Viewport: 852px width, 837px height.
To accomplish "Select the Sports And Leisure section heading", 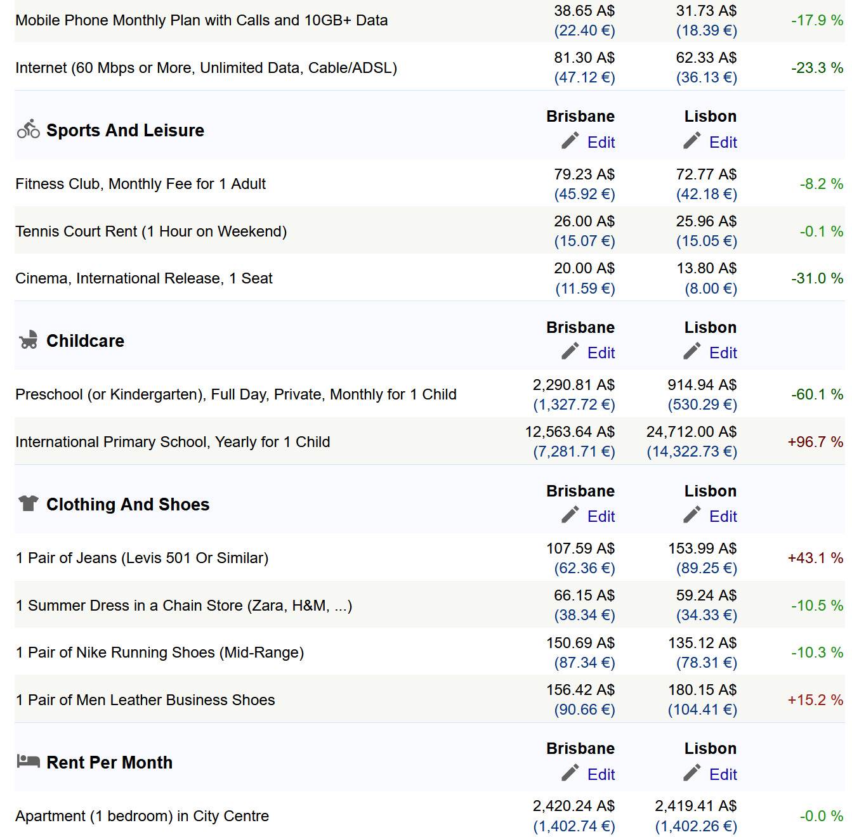I will pyautogui.click(x=125, y=130).
